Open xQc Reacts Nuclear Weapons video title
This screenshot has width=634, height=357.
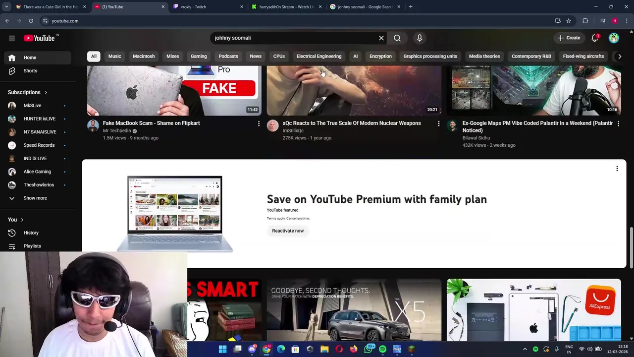pyautogui.click(x=352, y=123)
